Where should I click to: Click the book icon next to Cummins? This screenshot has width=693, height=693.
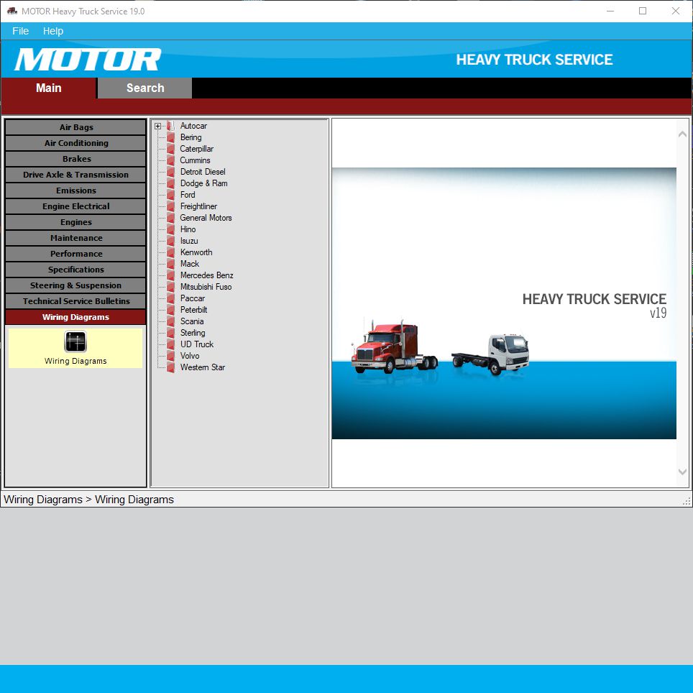[170, 160]
